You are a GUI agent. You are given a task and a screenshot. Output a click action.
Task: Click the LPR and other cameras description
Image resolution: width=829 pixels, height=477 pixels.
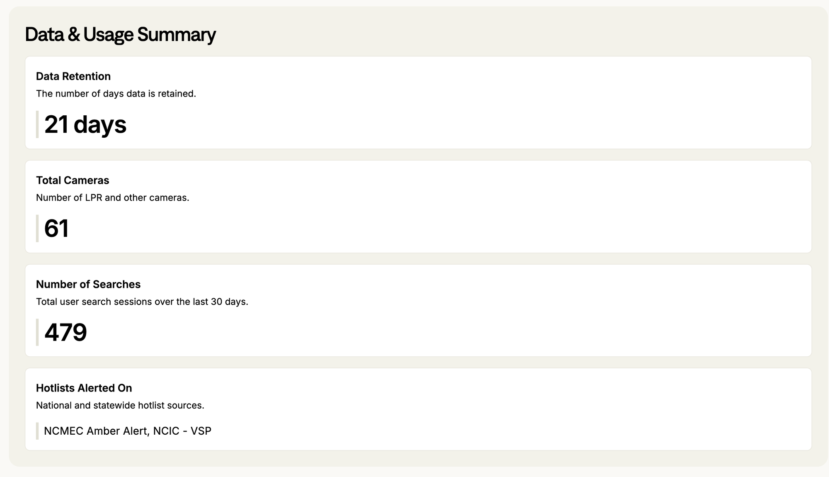coord(113,198)
